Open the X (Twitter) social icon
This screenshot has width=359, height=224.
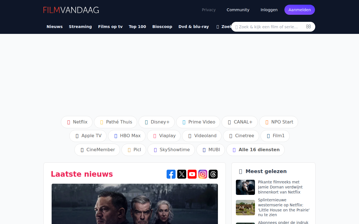[x=182, y=174]
